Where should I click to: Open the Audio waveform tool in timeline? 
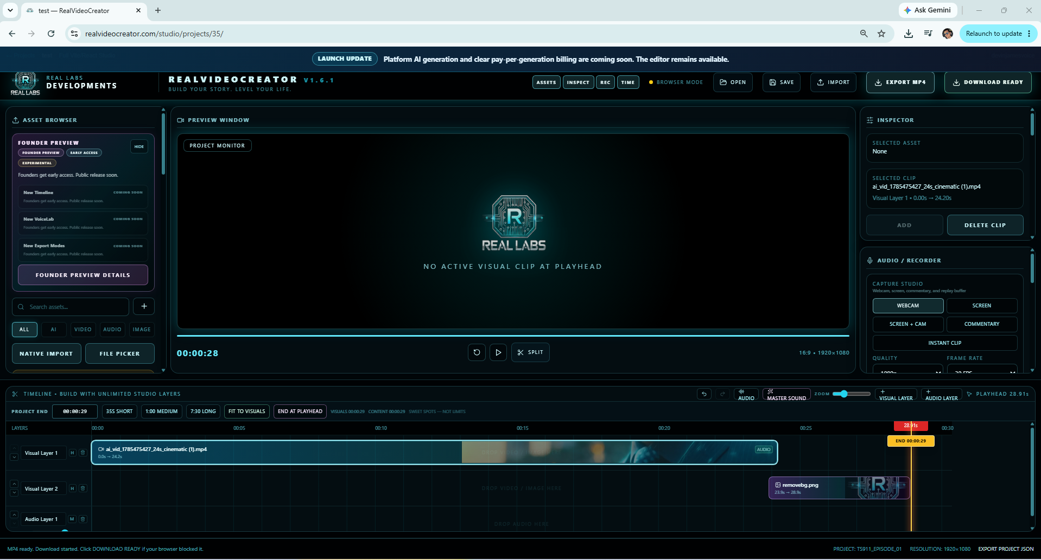point(746,394)
